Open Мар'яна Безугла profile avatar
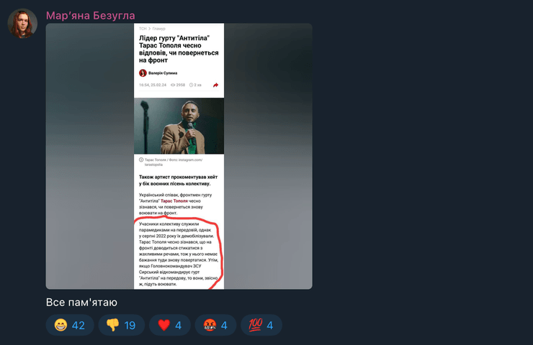The image size is (533, 345). coord(22,24)
